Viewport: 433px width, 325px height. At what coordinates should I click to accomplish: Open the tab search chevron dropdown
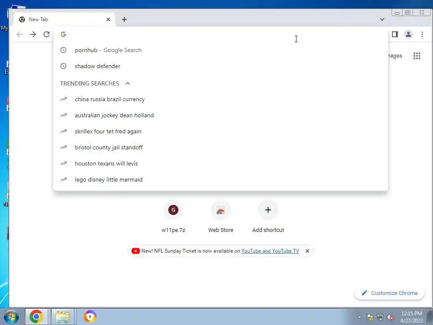point(382,19)
